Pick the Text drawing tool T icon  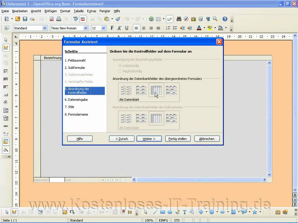(184, 212)
